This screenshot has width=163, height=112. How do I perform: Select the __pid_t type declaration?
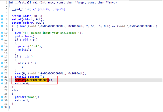point(17,9)
